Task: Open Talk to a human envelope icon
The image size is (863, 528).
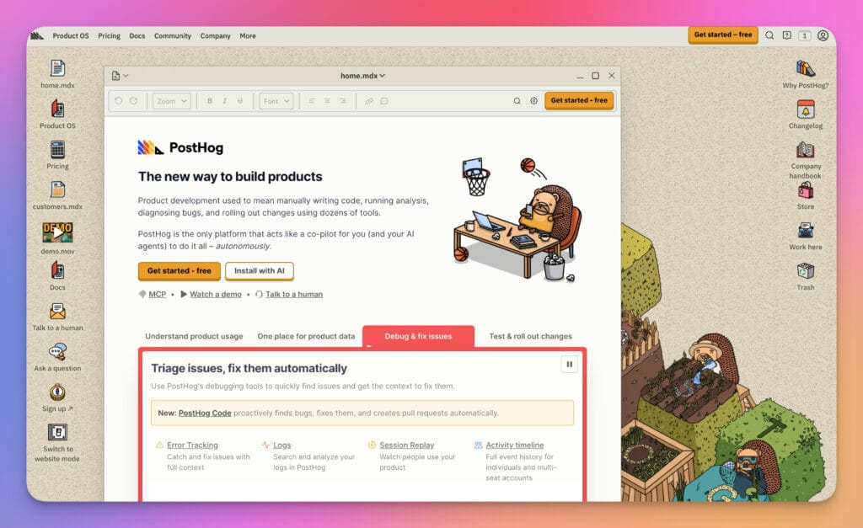Action: (x=57, y=312)
